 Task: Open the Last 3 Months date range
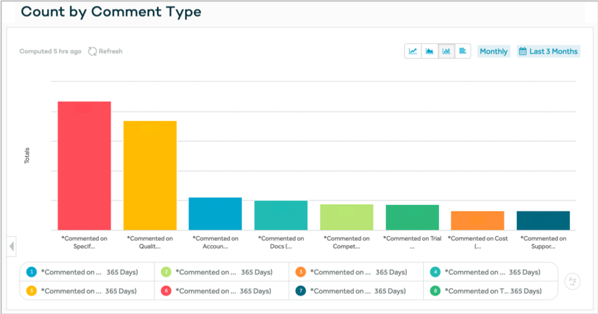tap(548, 52)
